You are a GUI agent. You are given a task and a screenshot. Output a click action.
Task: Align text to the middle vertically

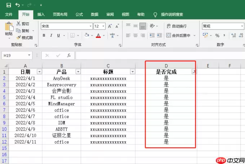[x=135, y=26]
